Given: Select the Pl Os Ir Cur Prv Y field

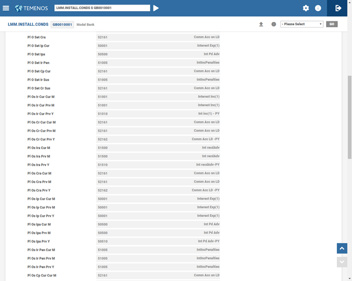Looking at the screenshot, I should 158,114.
